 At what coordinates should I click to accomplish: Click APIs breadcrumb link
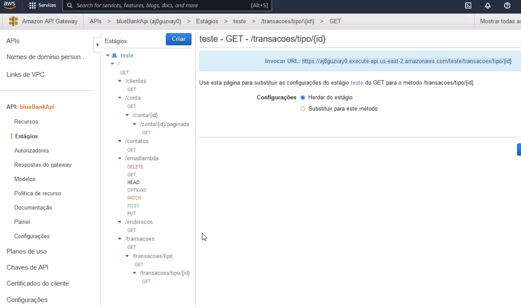pyautogui.click(x=95, y=21)
